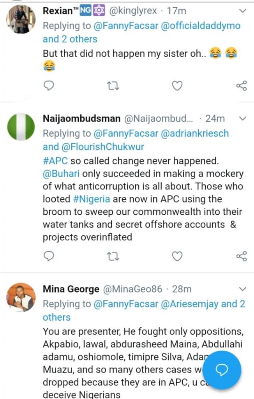Image resolution: width=254 pixels, height=399 pixels.
Task: Open Naijaombudsman's Nigerian flag avatar
Action: [21, 127]
